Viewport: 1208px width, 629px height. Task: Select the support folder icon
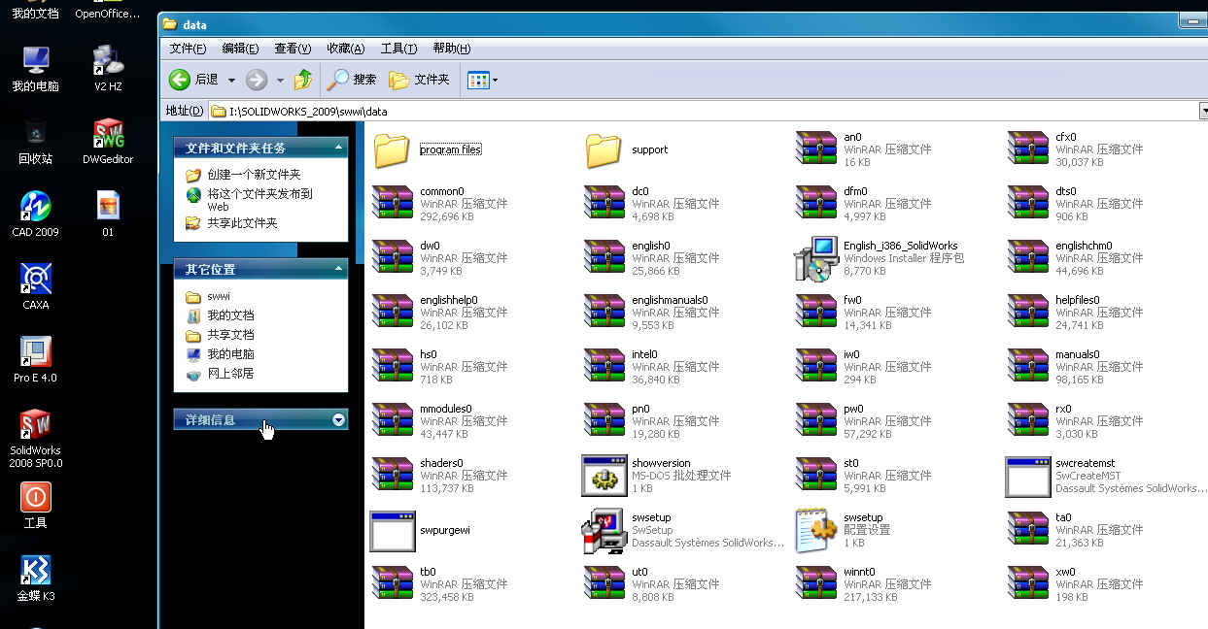[604, 150]
